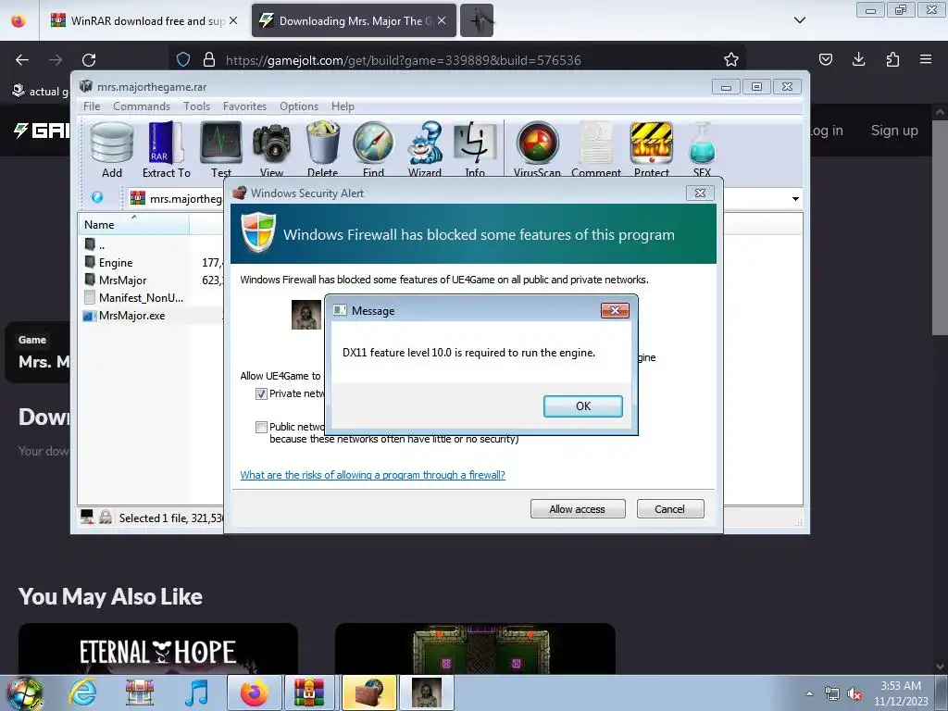Go up one level using WinRAR arrow icon
The image size is (948, 711).
(96, 198)
